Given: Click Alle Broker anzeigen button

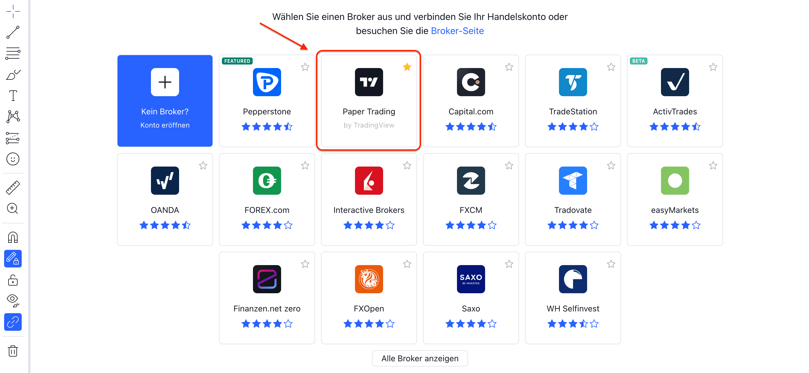Looking at the screenshot, I should coord(420,358).
